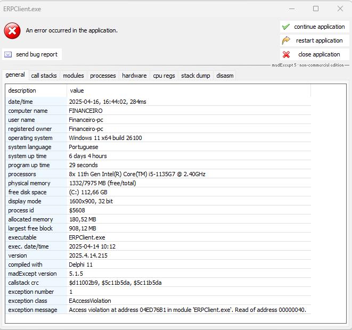View the stack dump tab
The width and height of the screenshot is (352, 330).
[x=195, y=76]
